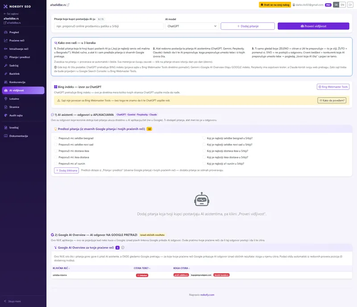Viewport: 357px width, 307px height.
Task: Check 'Koji je najbolji selidbe novi sad u Srbiji?'
Action: click(204, 145)
